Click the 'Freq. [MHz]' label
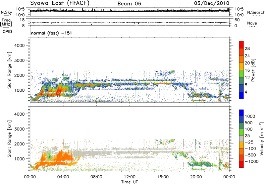 pyautogui.click(x=6, y=23)
